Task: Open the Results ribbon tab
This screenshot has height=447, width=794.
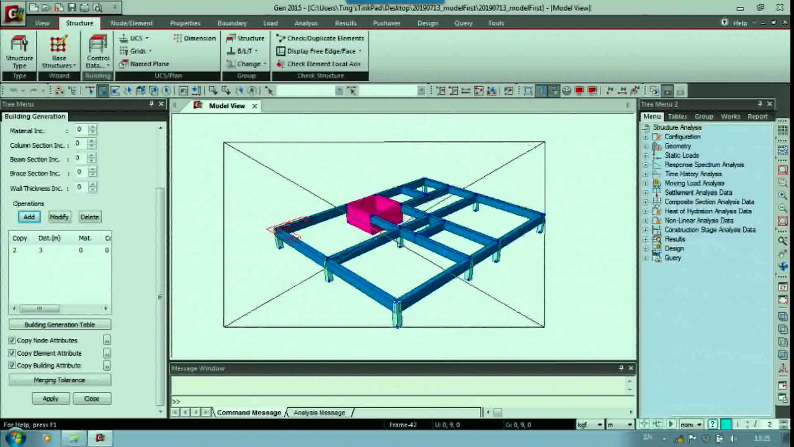Action: tap(346, 23)
